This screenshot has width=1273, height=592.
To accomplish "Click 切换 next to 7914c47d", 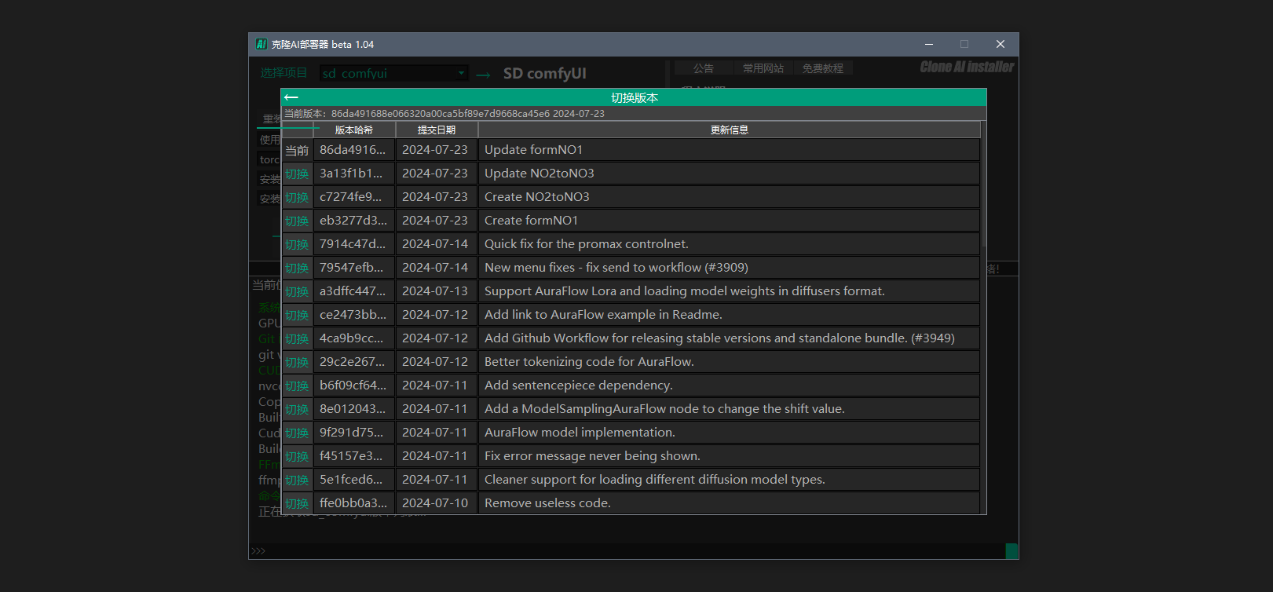I will [x=297, y=244].
